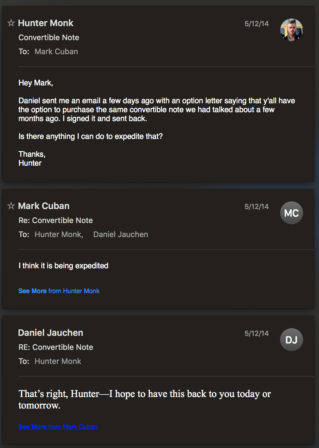Click sender name Hunter Monk
Image resolution: width=319 pixels, height=448 pixels.
tap(46, 23)
